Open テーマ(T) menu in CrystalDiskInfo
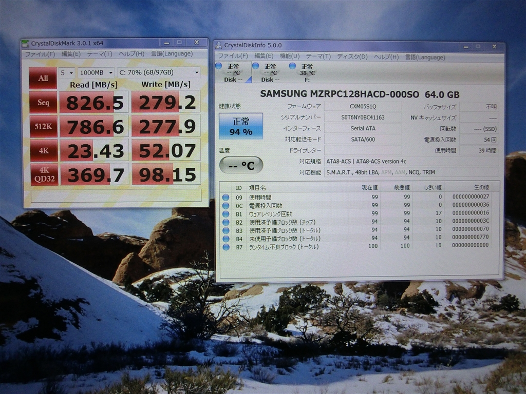The height and width of the screenshot is (394, 526). coord(318,56)
